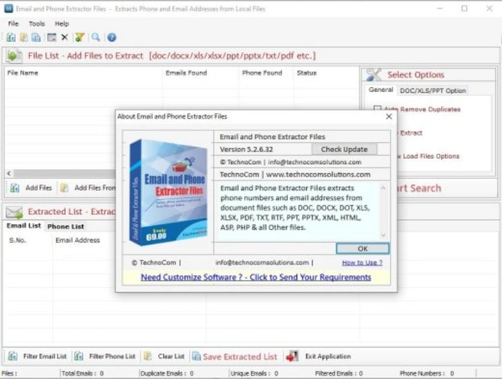
Task: Click the wrench icon beside Select Options
Action: 374,74
